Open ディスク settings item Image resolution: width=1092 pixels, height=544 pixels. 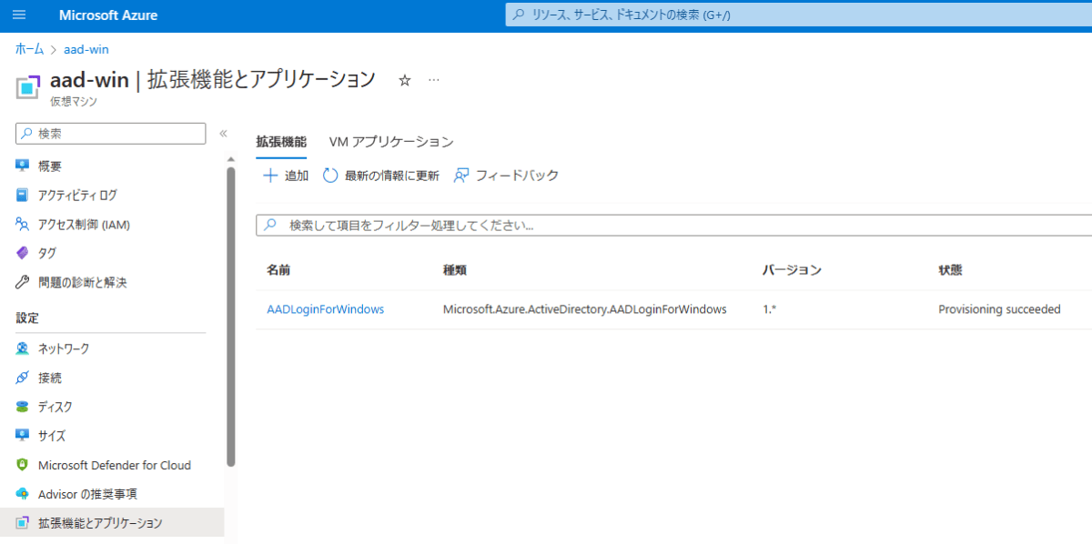(x=55, y=407)
